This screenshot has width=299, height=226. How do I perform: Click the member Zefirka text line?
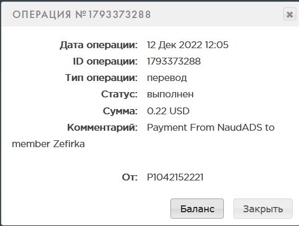(48, 144)
